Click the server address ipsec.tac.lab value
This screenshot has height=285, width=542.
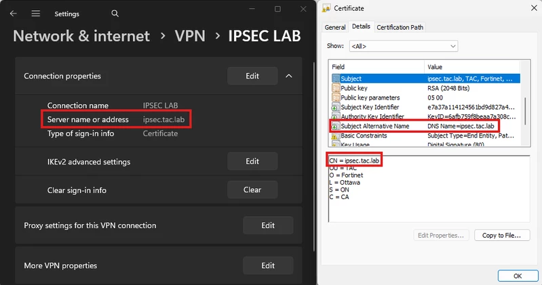pyautogui.click(x=164, y=119)
